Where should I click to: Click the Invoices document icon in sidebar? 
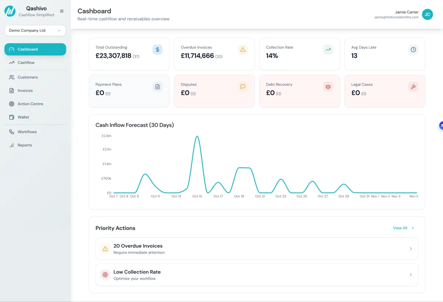[x=11, y=91]
